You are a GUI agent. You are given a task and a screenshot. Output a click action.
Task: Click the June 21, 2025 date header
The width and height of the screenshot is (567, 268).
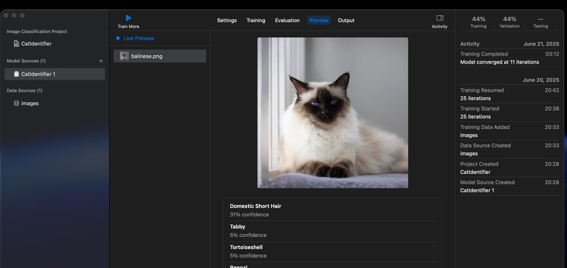coord(541,44)
